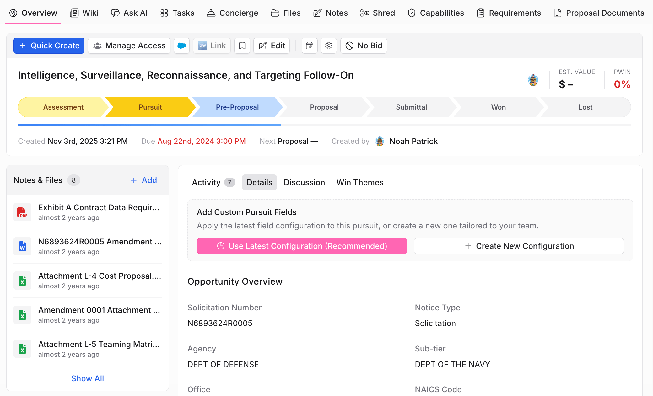Open the Win Themes tab
This screenshot has height=396, width=653.
pos(360,182)
